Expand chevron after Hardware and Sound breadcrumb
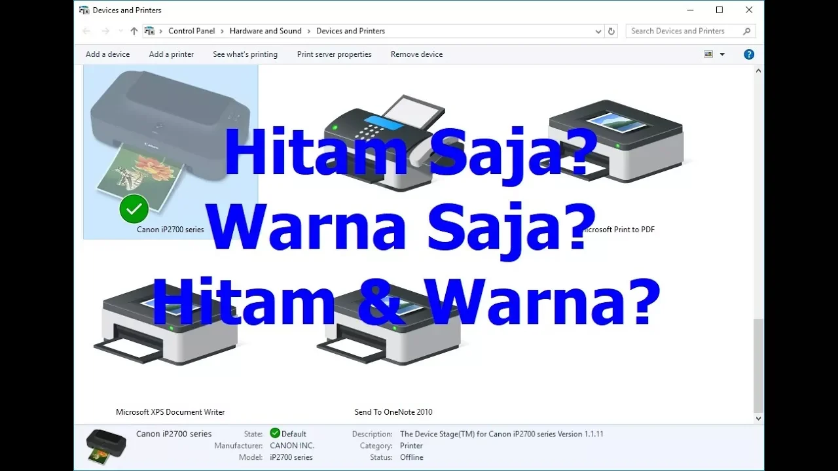Image resolution: width=838 pixels, height=471 pixels. 309,31
